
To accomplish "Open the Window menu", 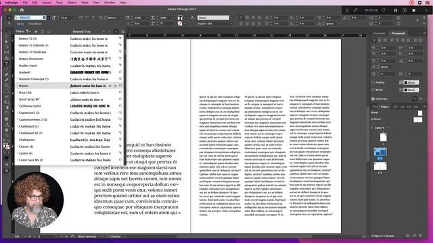I will pyautogui.click(x=110, y=3).
